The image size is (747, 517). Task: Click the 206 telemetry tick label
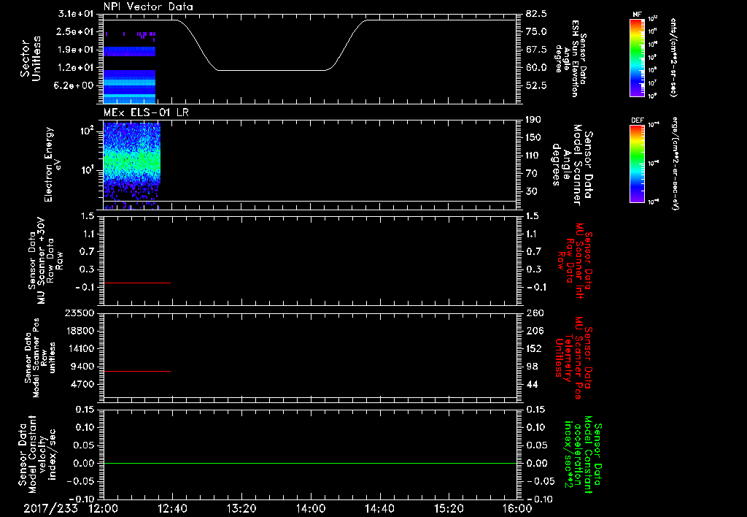(x=534, y=331)
